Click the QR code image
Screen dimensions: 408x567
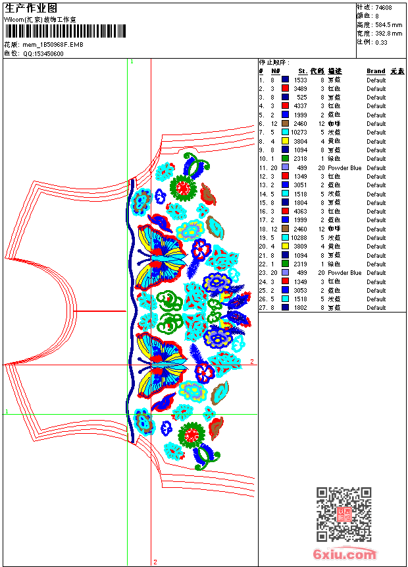coord(344,514)
